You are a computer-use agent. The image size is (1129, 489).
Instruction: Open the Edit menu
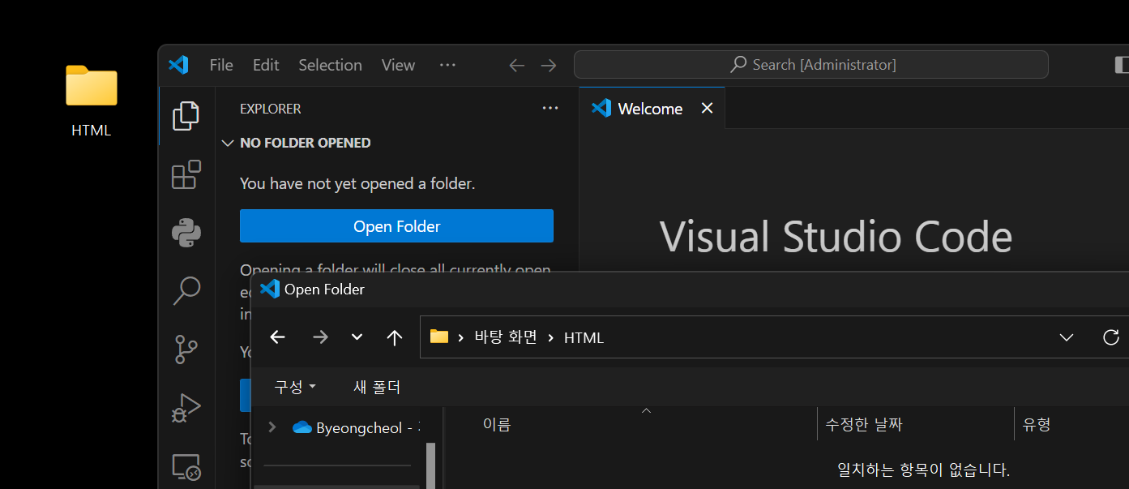pos(266,65)
